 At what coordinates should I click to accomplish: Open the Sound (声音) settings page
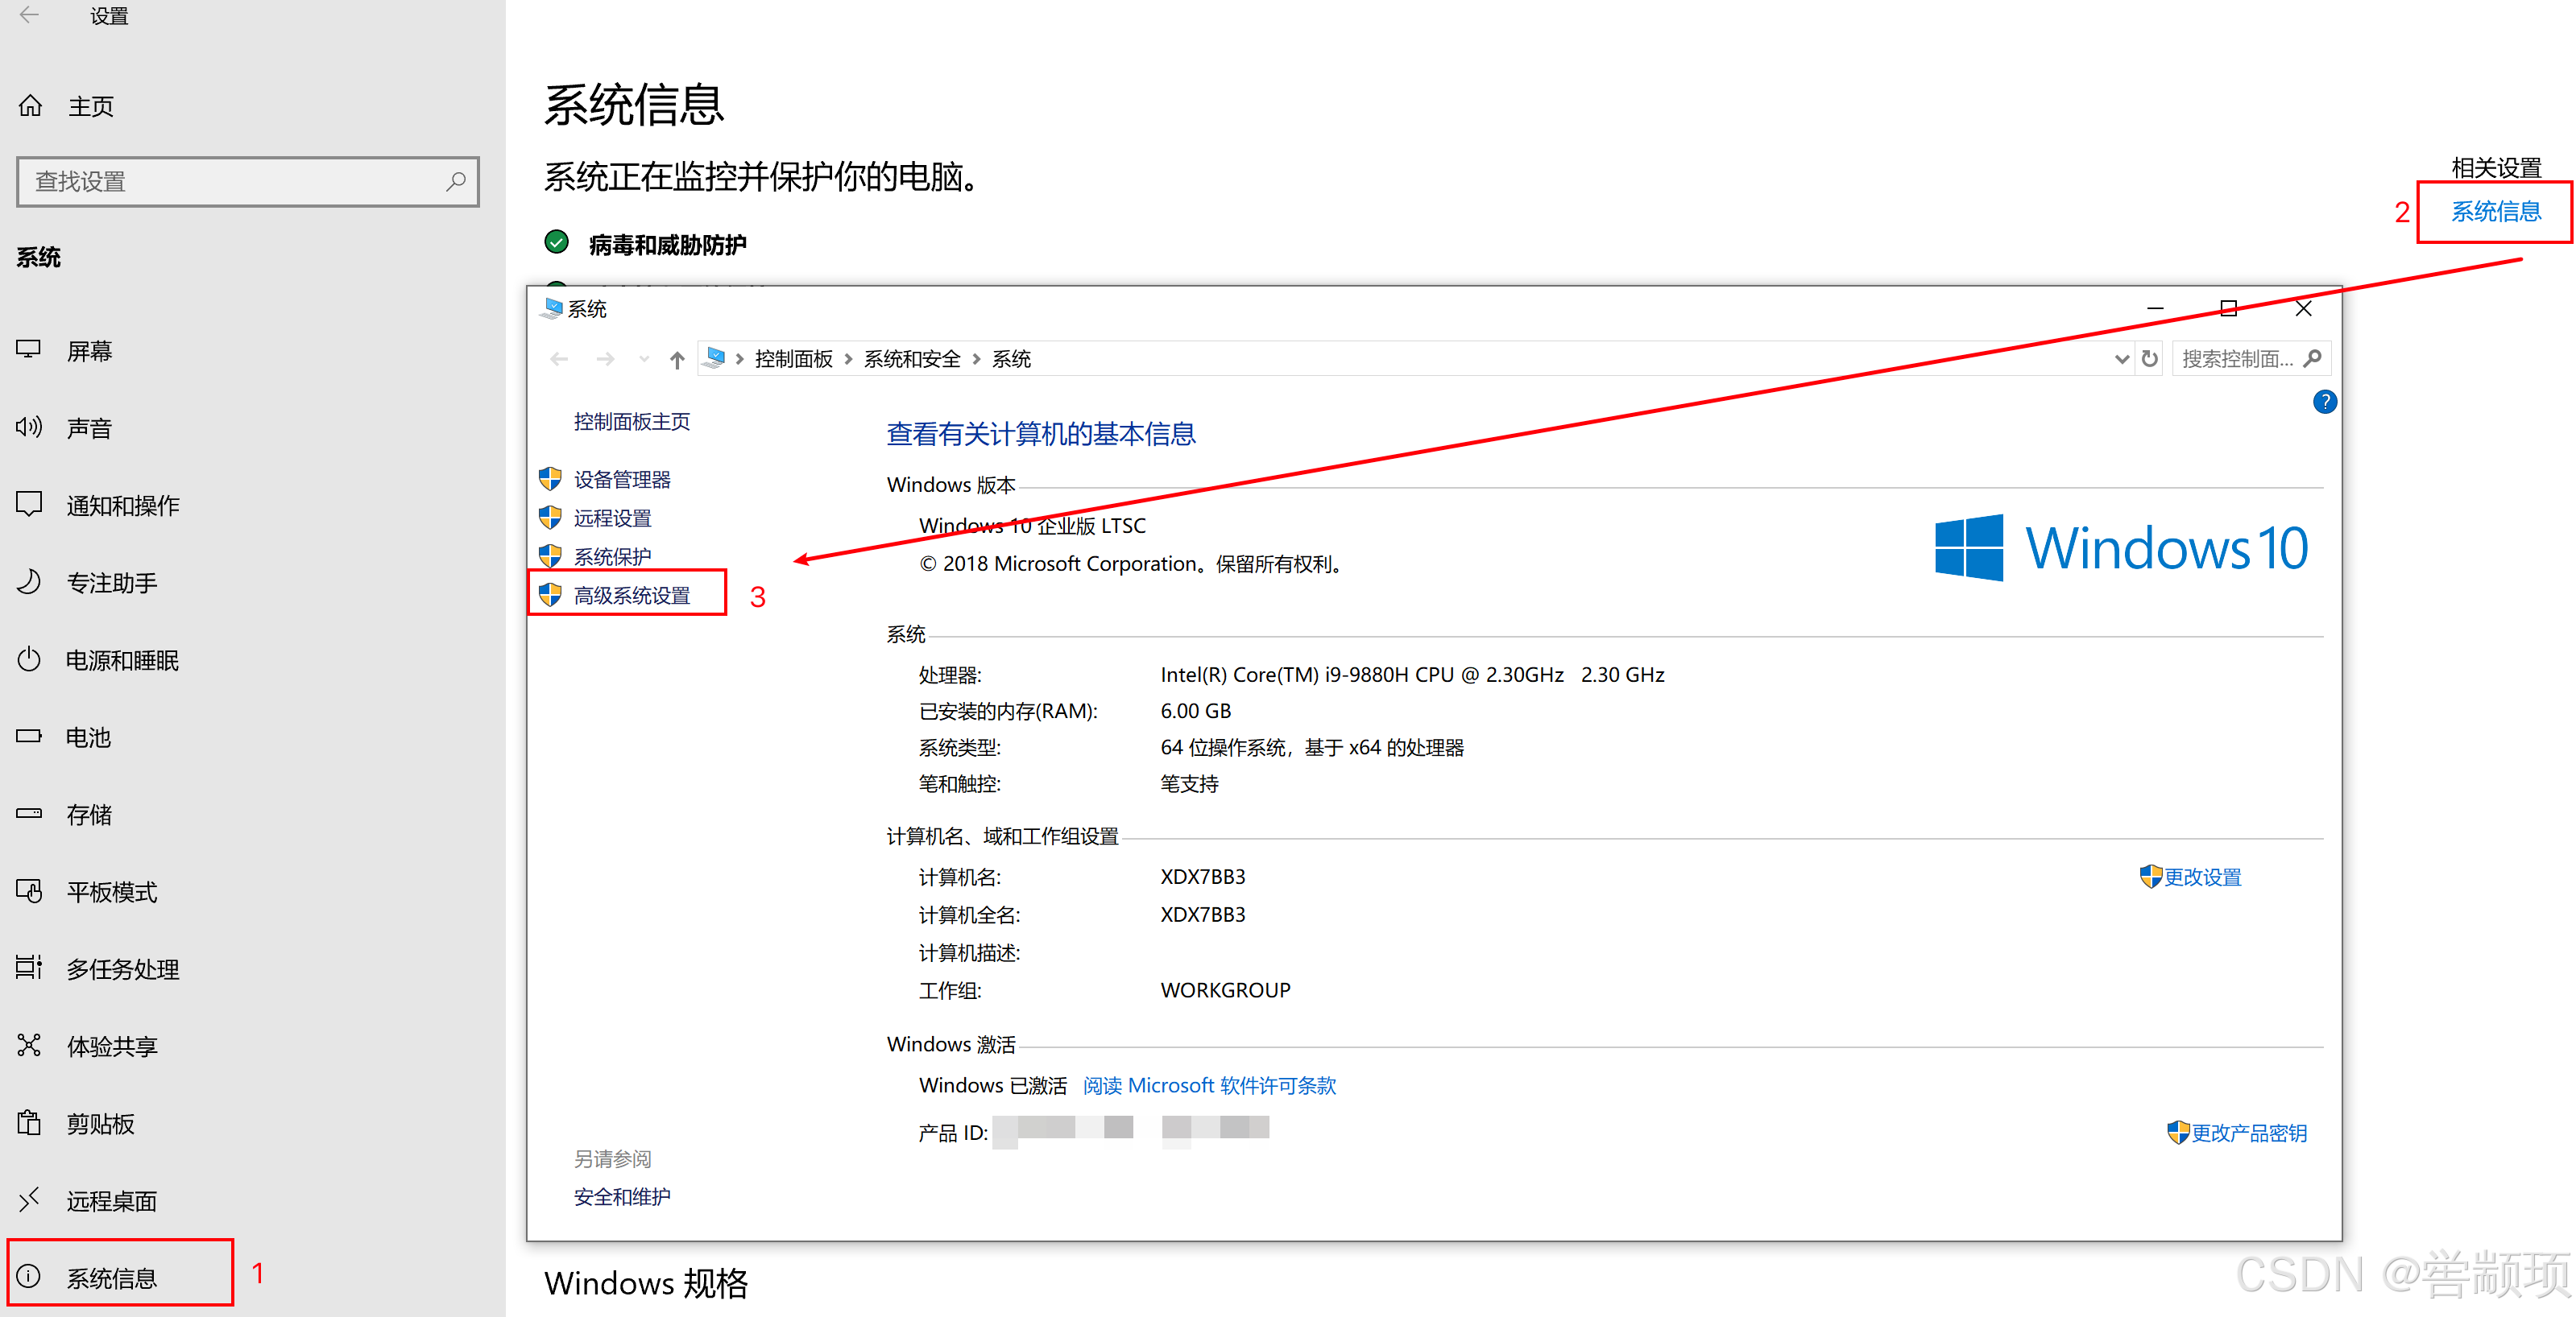pos(89,427)
